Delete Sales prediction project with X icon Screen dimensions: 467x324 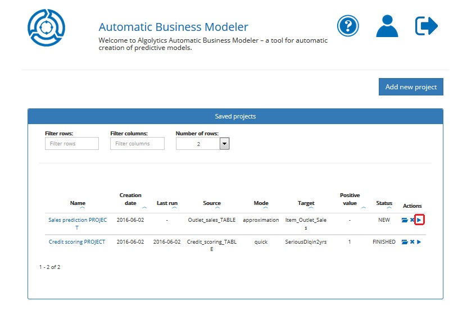pyautogui.click(x=412, y=220)
